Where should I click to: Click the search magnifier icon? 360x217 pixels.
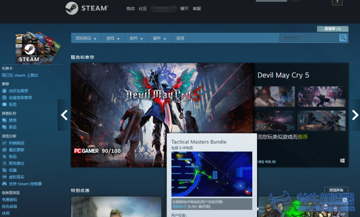point(343,38)
